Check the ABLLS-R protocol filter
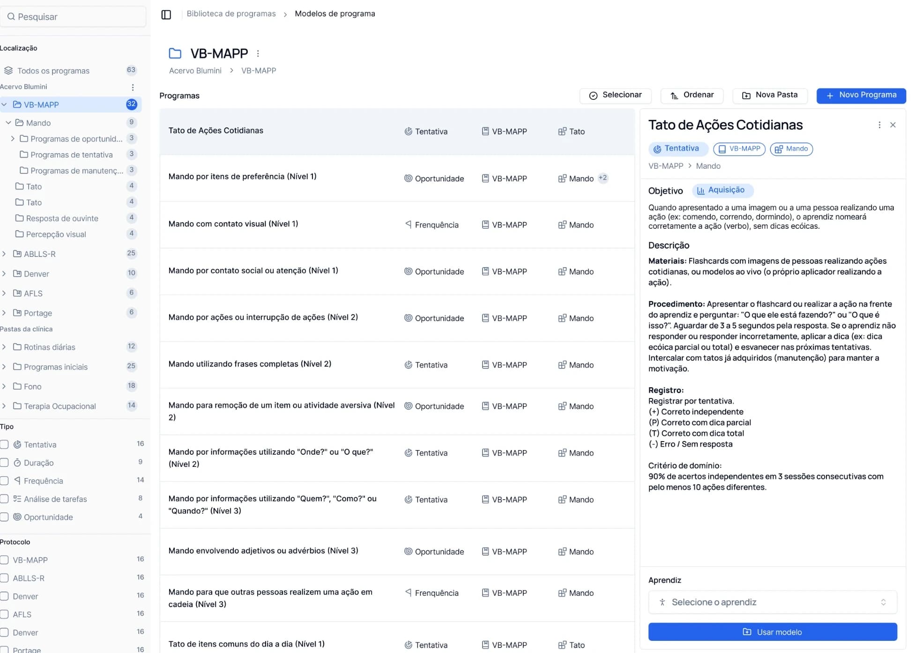This screenshot has height=653, width=922. [x=5, y=578]
